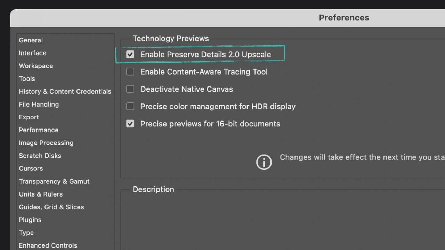445x250 pixels.
Task: Click the circular info icon
Action: pos(264,162)
